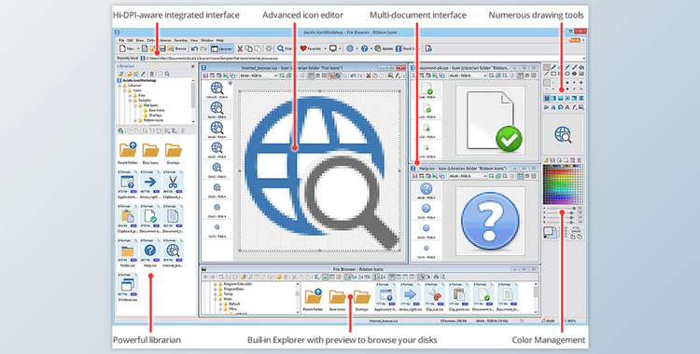The width and height of the screenshot is (700, 354).
Task: Click the monitor display toolbar icon
Action: 332,48
